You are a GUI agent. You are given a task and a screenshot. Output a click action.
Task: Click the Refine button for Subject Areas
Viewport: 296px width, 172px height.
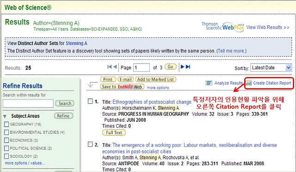(x=63, y=116)
